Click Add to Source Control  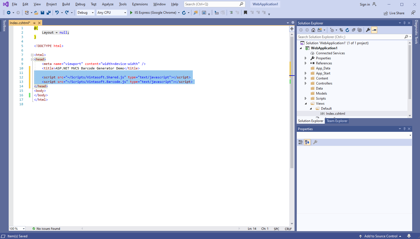381,236
